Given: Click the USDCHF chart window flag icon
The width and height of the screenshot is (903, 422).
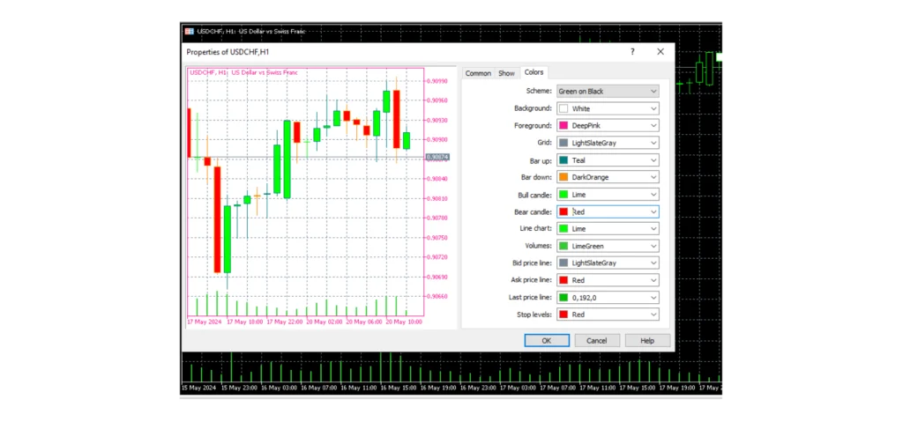Looking at the screenshot, I should (x=189, y=31).
